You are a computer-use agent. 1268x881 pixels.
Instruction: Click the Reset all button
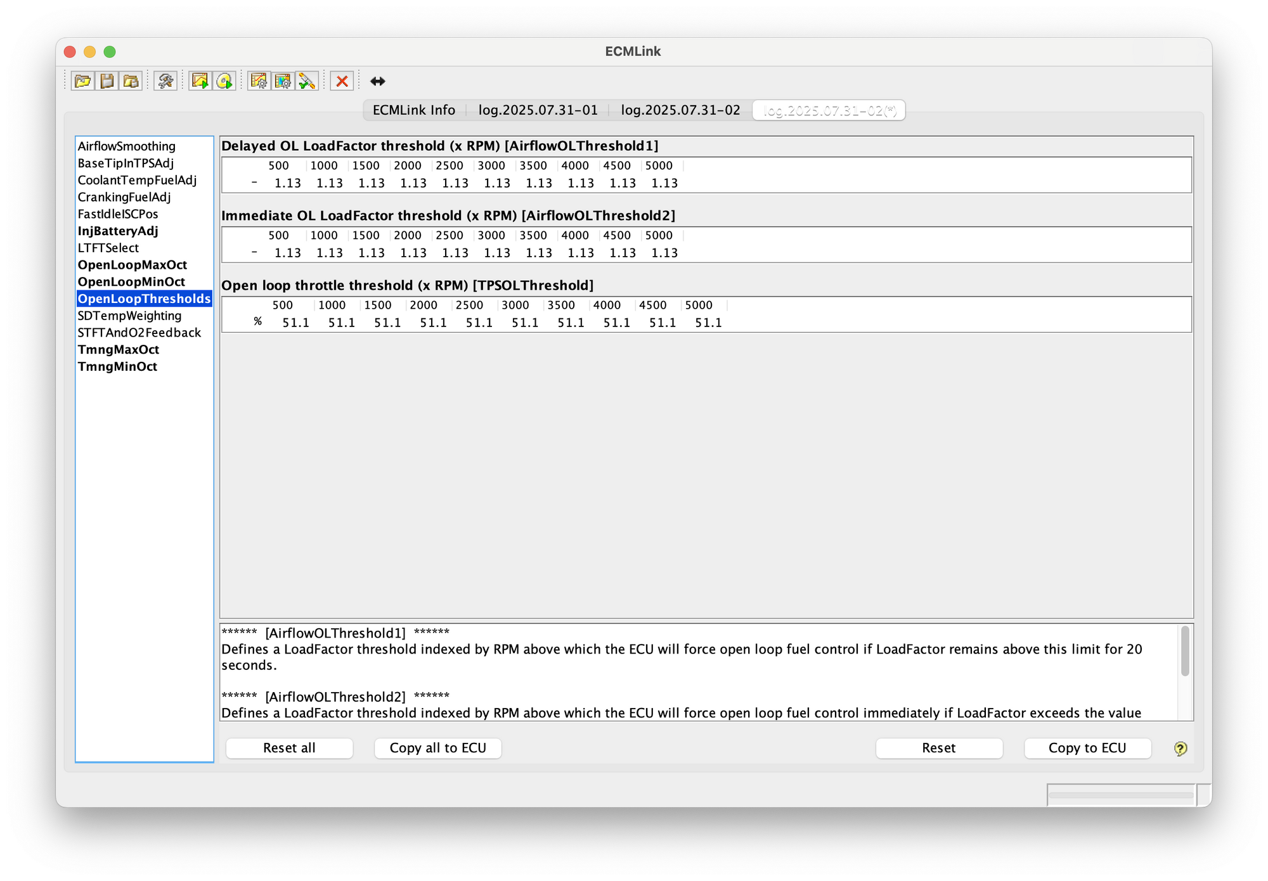289,748
